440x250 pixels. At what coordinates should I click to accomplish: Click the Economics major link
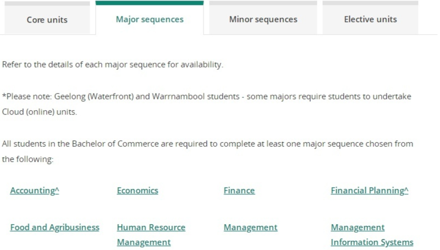click(x=137, y=191)
